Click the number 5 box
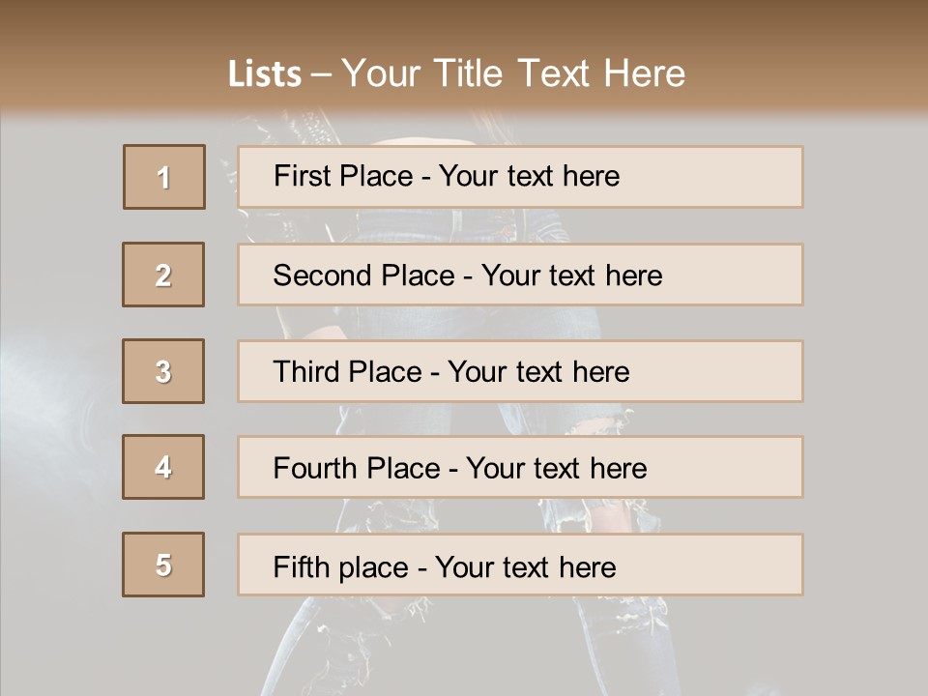Image resolution: width=928 pixels, height=696 pixels. pyautogui.click(x=163, y=565)
